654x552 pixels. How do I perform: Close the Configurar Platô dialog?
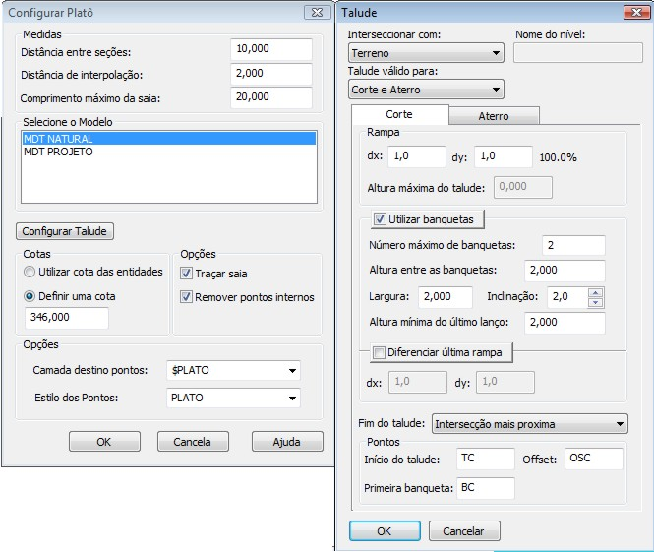coord(315,13)
